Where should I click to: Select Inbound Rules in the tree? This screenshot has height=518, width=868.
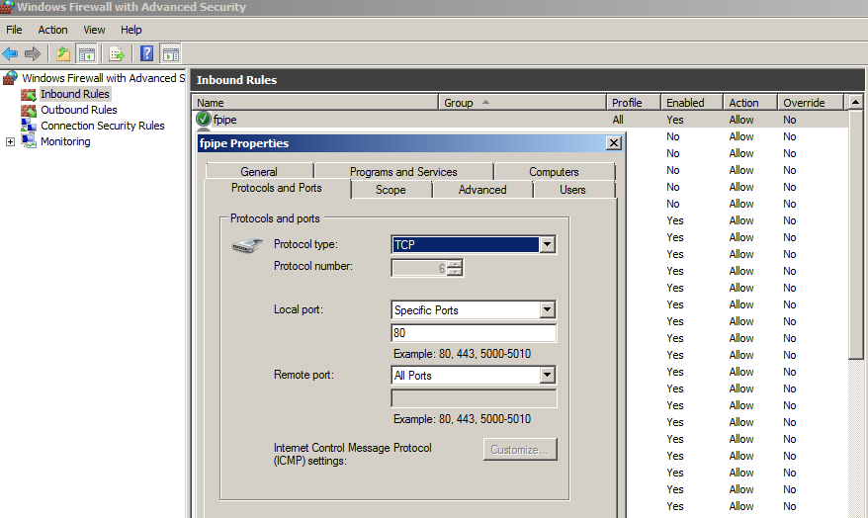[x=75, y=94]
